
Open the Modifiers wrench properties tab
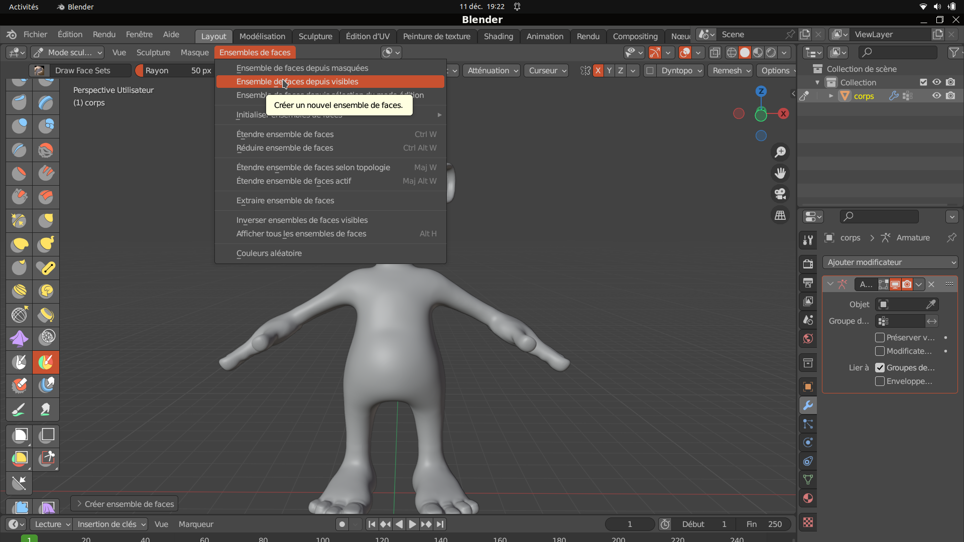[808, 405]
